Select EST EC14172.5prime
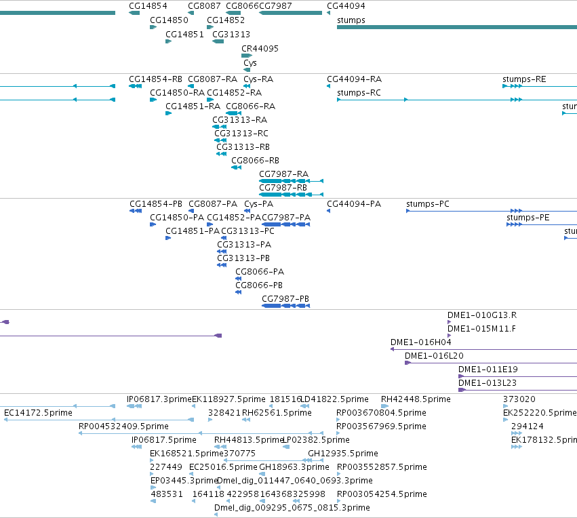 (x=38, y=413)
